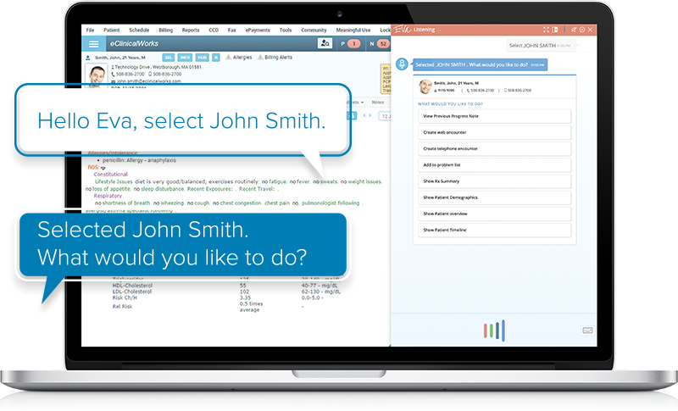The height and width of the screenshot is (411, 678).
Task: Click the Rel Risk lab row
Action: coord(208,307)
